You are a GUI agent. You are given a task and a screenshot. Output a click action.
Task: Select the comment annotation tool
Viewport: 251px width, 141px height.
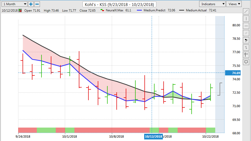(x=246, y=62)
